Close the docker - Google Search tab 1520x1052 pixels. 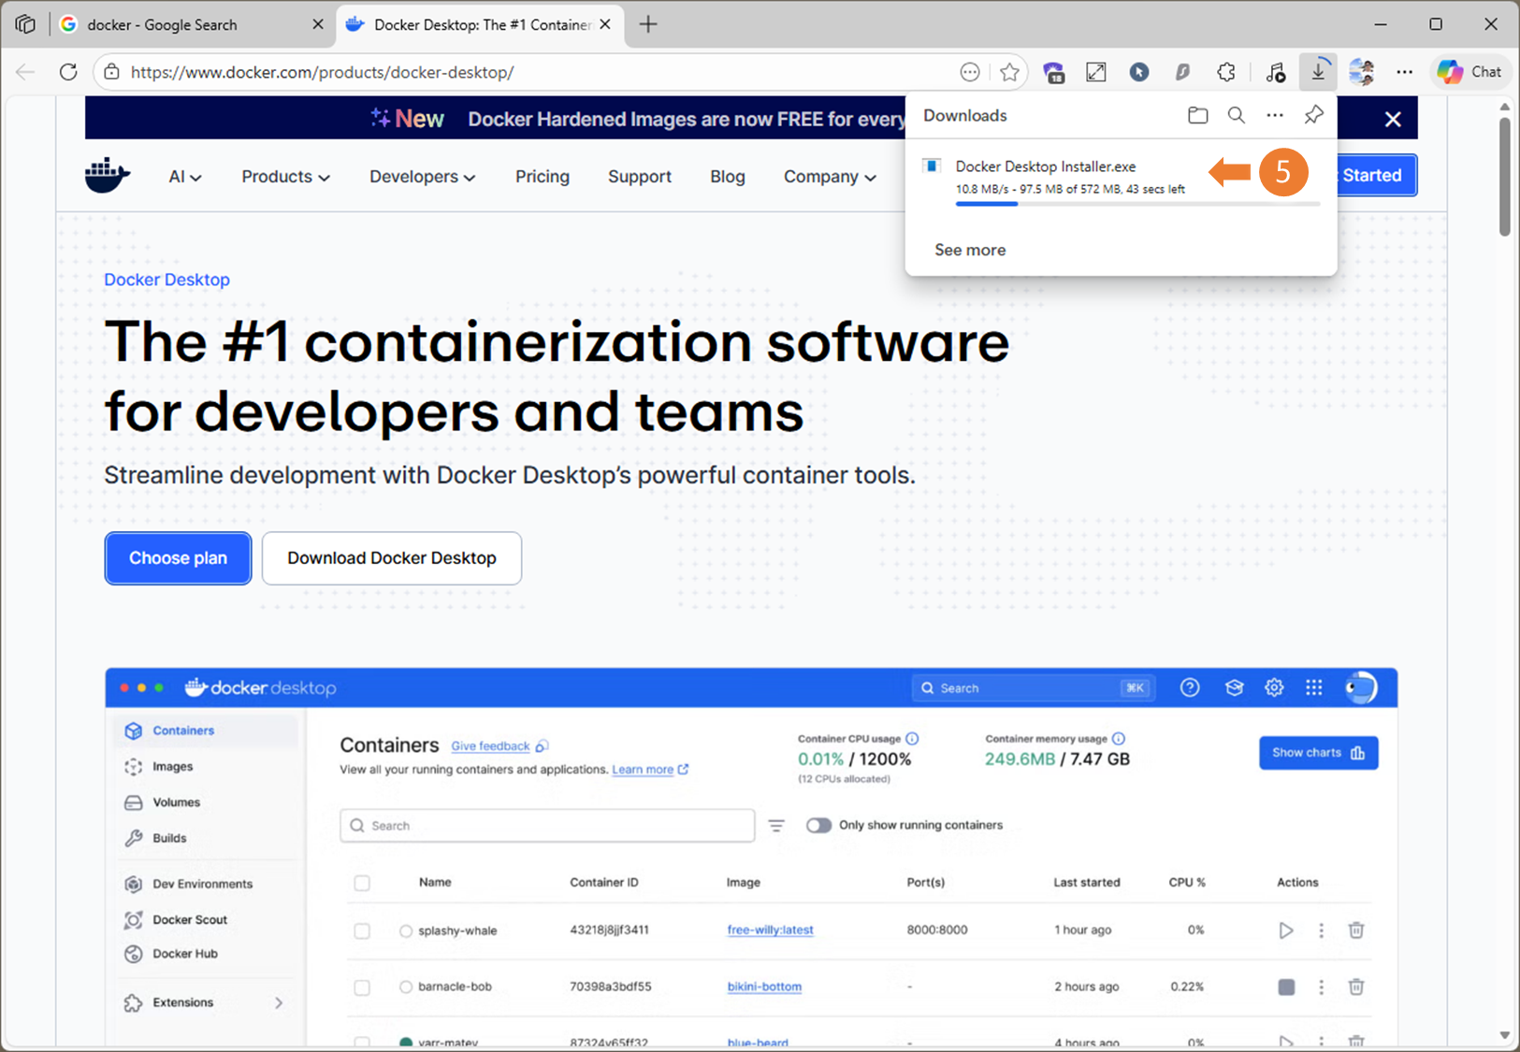318,24
